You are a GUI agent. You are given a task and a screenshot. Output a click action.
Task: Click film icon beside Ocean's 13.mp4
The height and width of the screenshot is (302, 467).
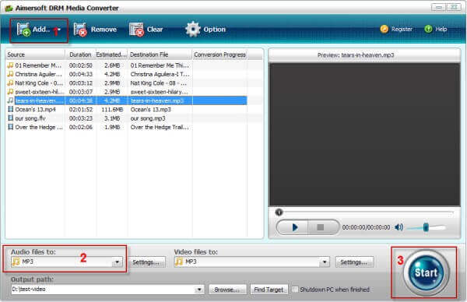(10, 109)
